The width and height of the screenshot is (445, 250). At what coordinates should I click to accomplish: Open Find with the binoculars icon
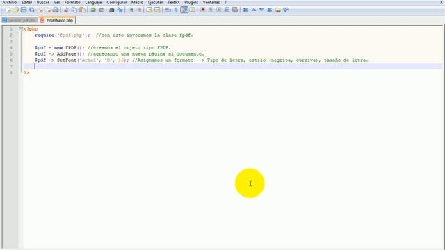(111, 10)
